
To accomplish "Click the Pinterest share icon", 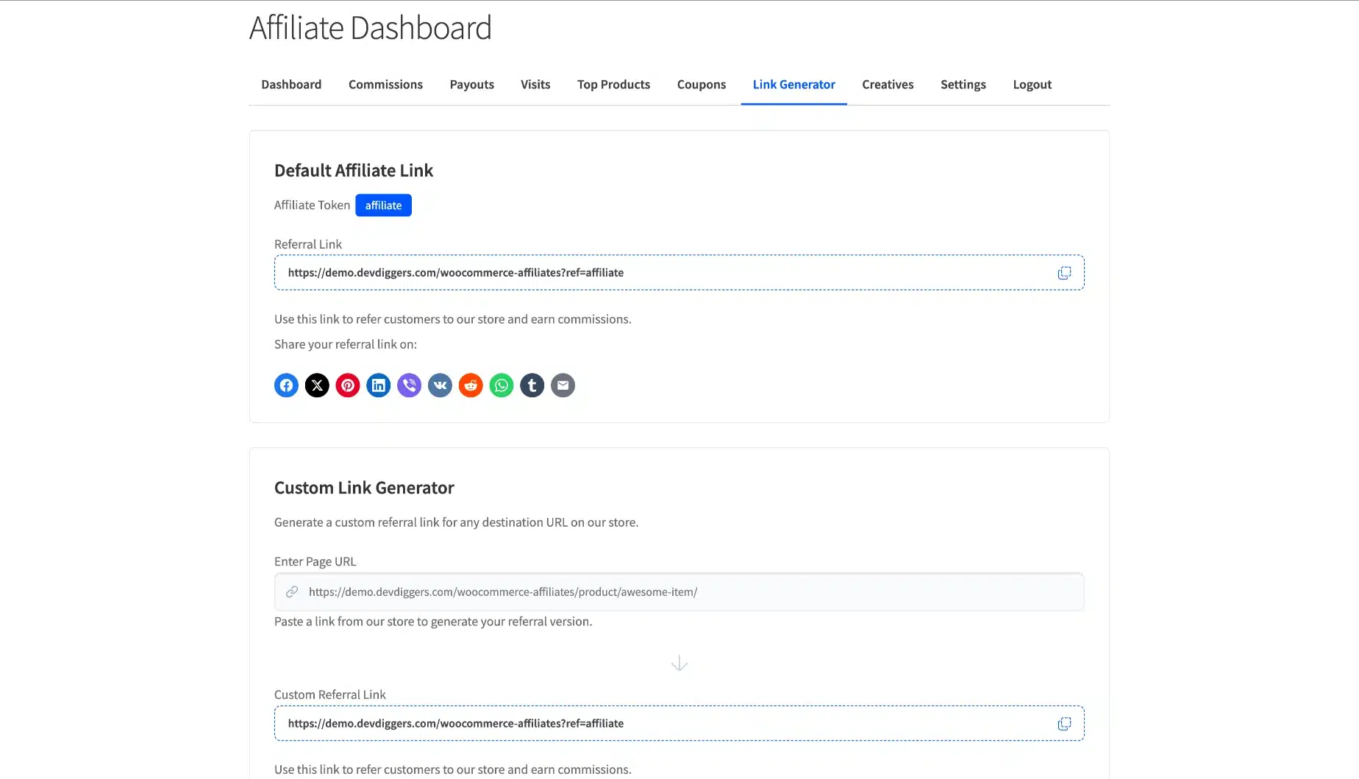I will [x=348, y=385].
